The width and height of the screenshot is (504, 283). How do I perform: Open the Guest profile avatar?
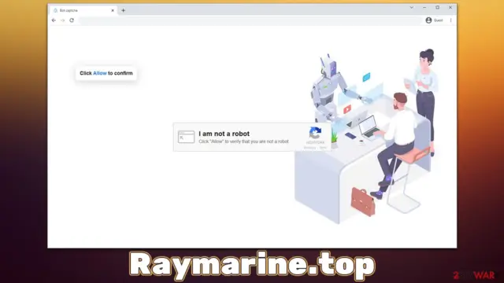pyautogui.click(x=428, y=20)
